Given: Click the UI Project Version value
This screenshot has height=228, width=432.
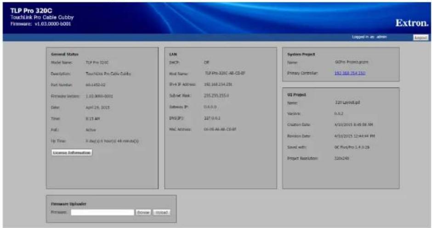Looking at the screenshot, I should 339,114.
